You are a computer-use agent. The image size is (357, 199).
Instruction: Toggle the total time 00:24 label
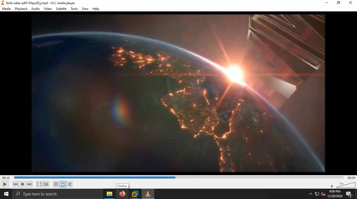[x=351, y=178]
